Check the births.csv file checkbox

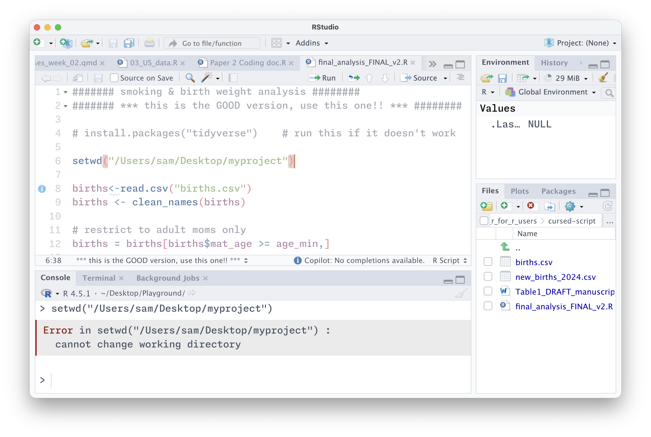[x=488, y=262]
